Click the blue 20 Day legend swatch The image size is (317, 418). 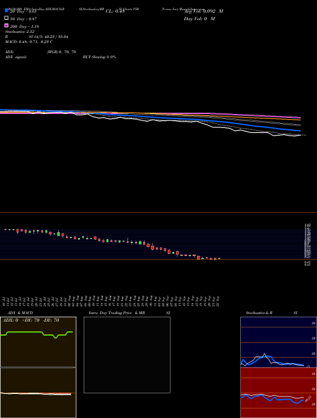[x=6, y=10]
